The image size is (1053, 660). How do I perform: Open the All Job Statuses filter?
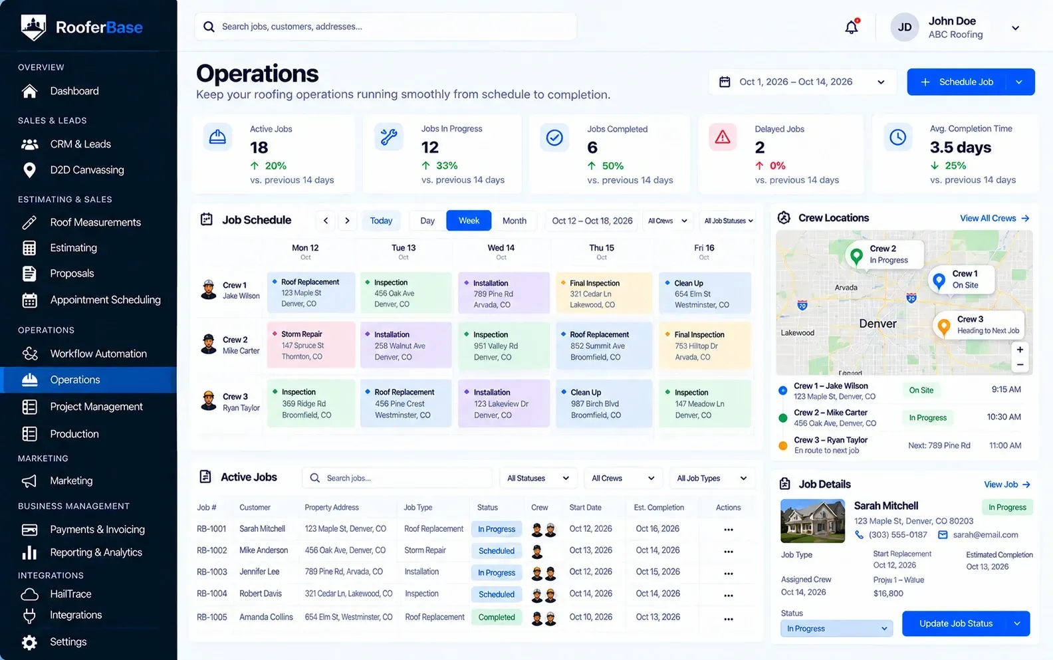pos(729,221)
